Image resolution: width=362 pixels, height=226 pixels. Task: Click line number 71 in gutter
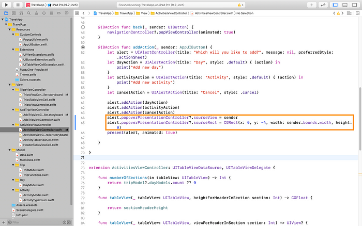click(83, 158)
